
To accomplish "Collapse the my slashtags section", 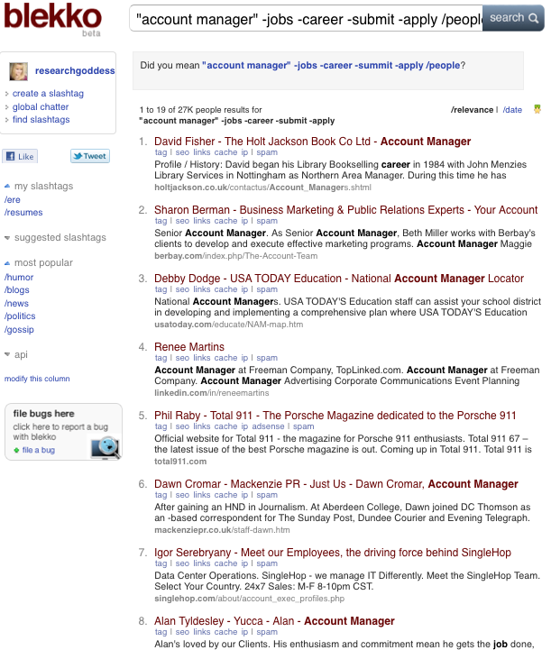I will pos(39,186).
